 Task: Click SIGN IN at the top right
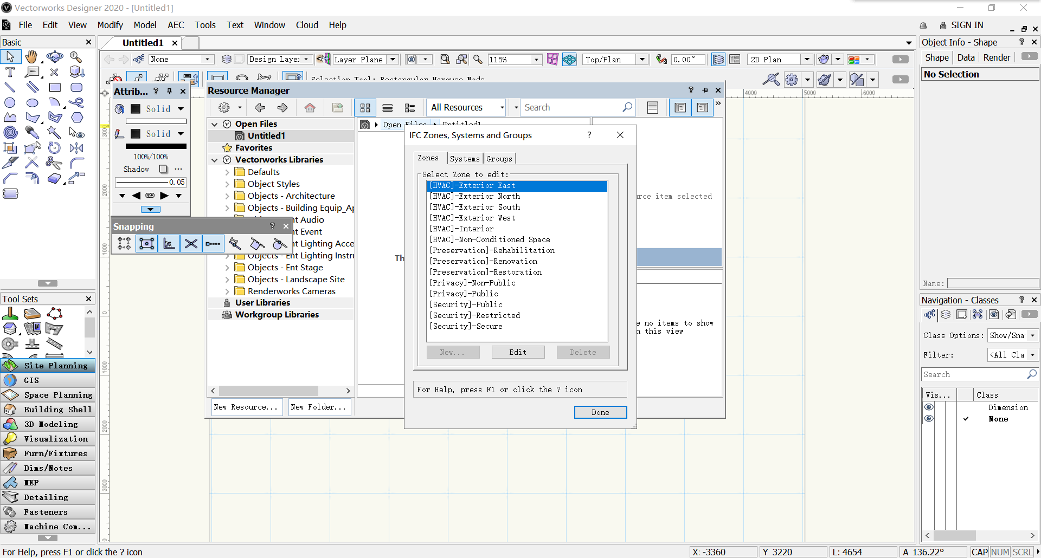coord(967,25)
